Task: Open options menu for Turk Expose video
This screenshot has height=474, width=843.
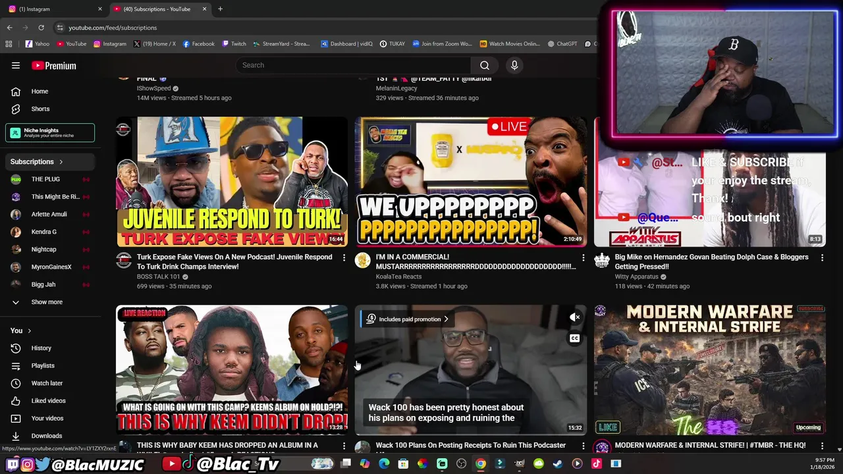Action: click(x=344, y=257)
